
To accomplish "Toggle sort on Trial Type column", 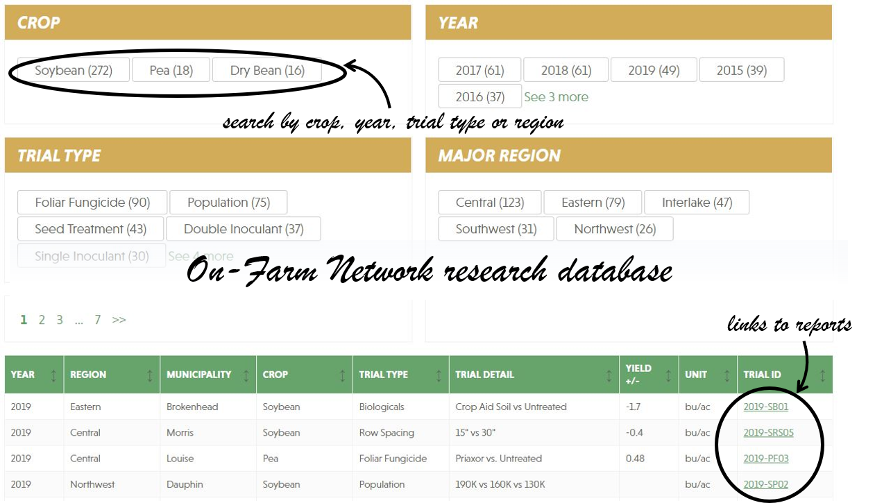I will (x=439, y=375).
